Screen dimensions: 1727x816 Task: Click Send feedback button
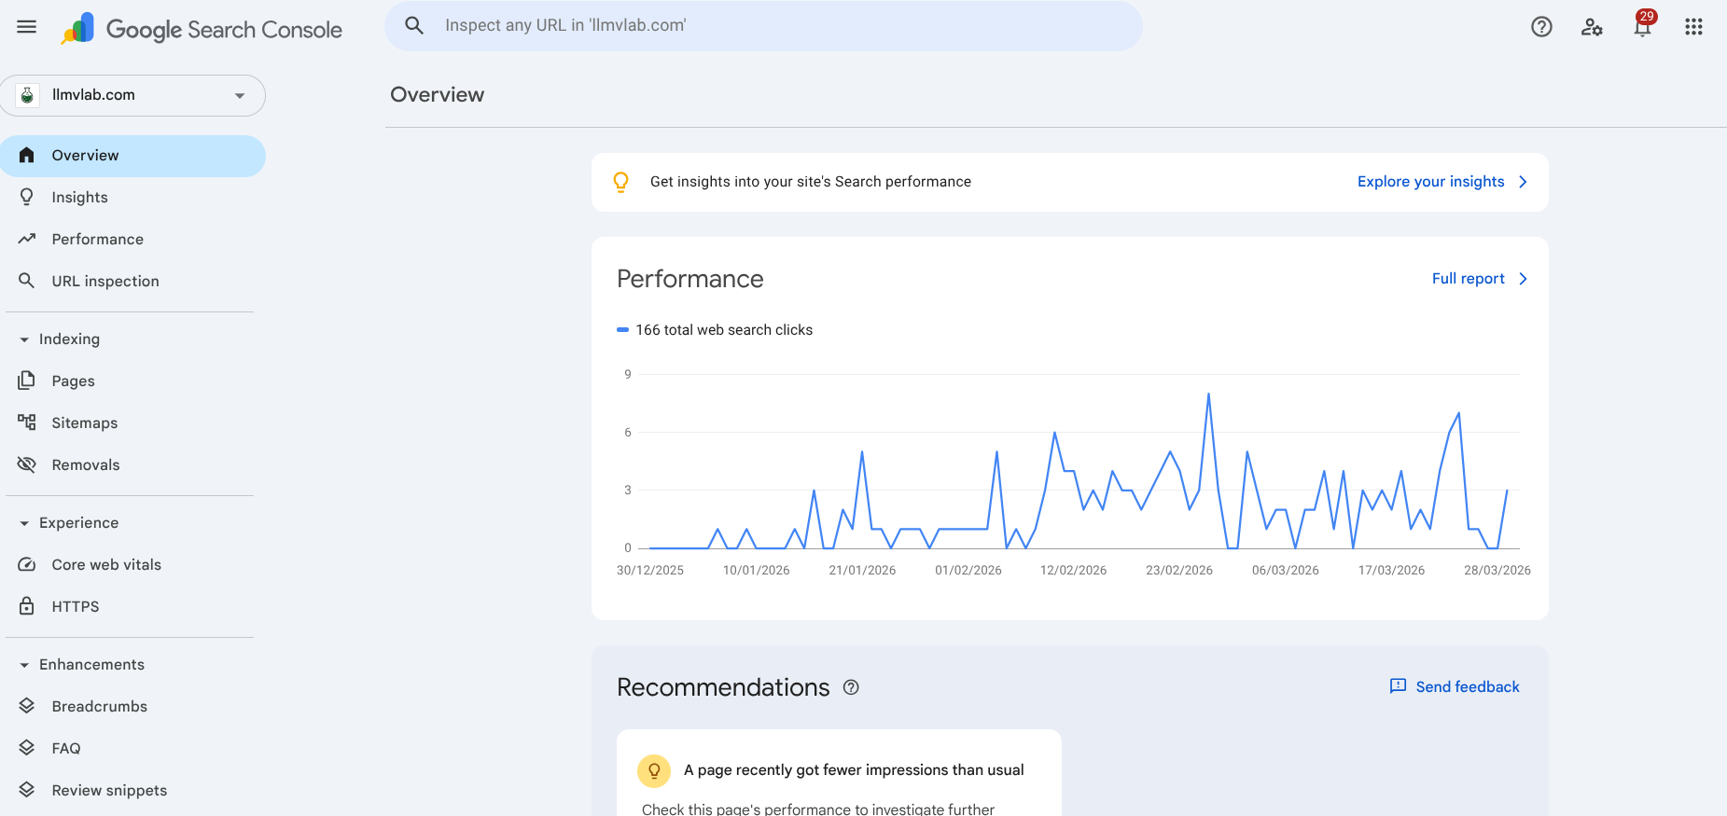pos(1455,687)
